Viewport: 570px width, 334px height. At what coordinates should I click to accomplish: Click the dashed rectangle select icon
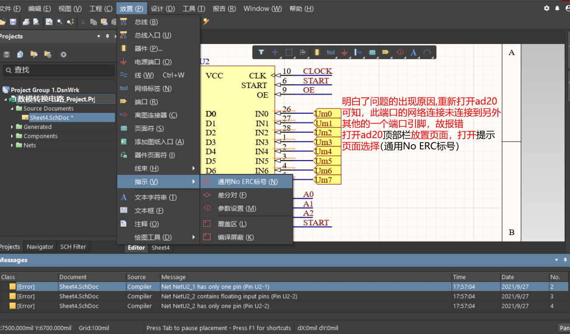coord(289,52)
